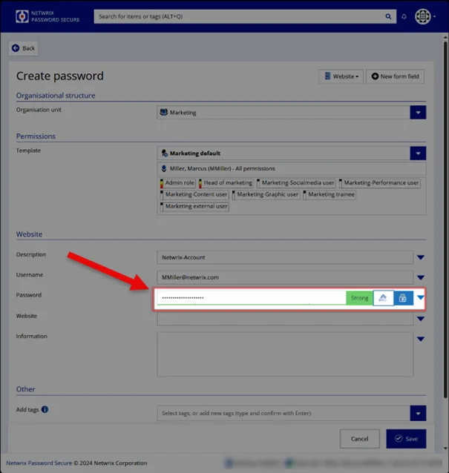The height and width of the screenshot is (473, 449).
Task: Expand the Description field options arrow
Action: 421,257
